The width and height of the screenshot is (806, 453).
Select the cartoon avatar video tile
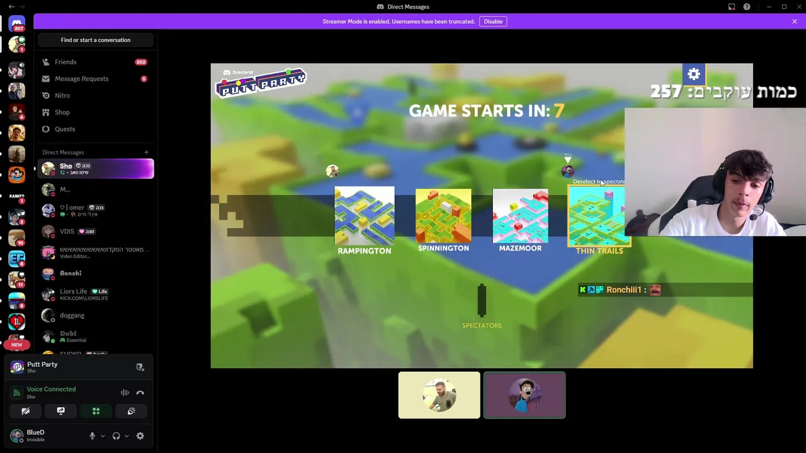525,395
